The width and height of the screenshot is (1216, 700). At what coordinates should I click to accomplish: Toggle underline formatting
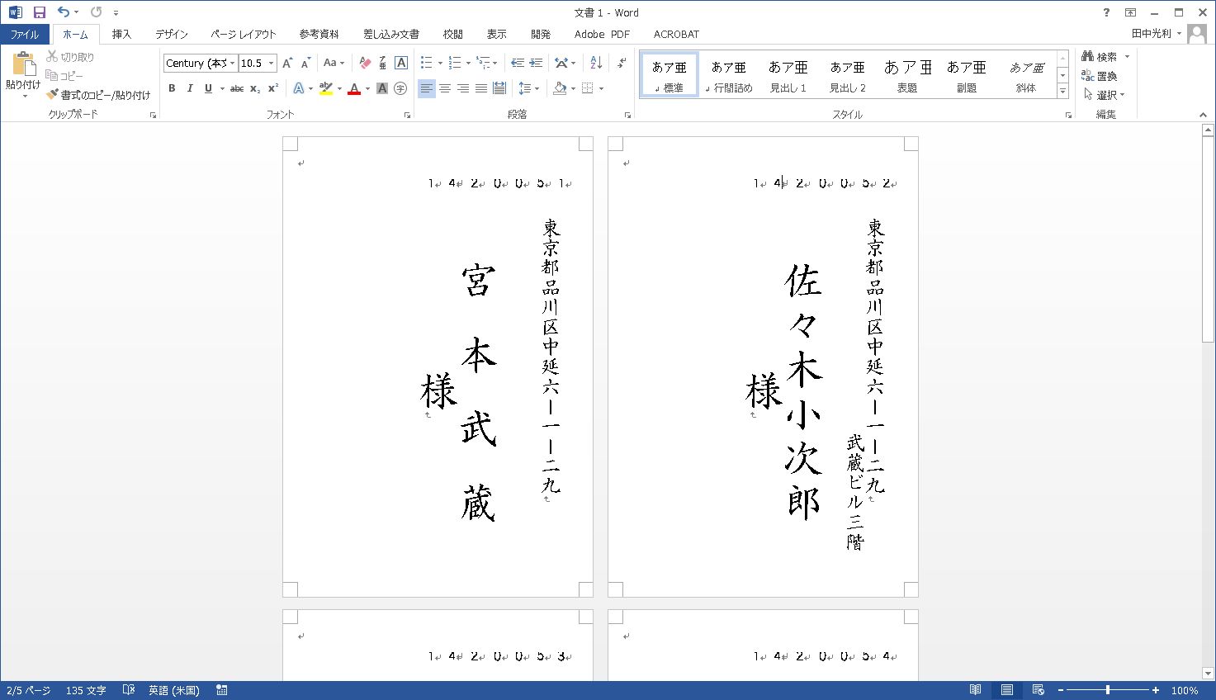point(208,88)
